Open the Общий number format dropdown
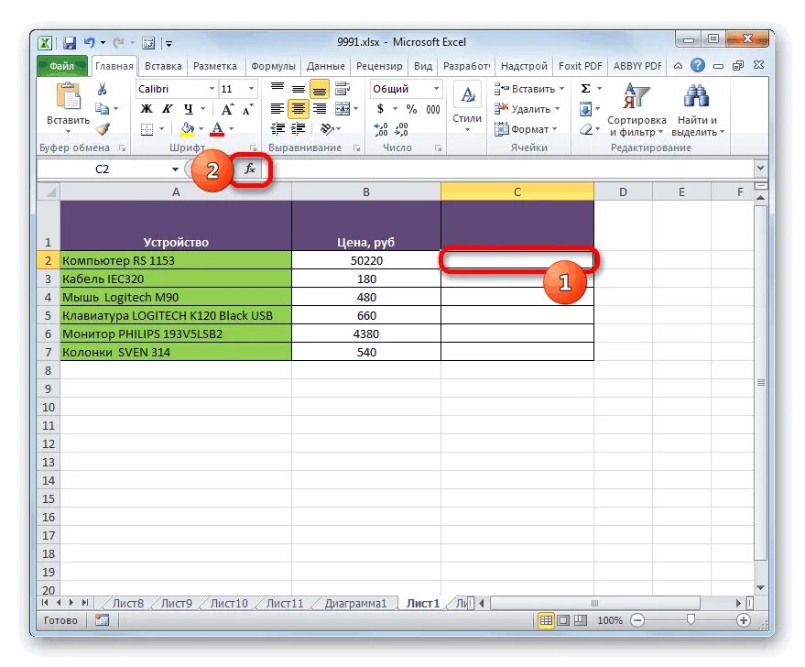Screen dimensions: 805x667 point(436,89)
